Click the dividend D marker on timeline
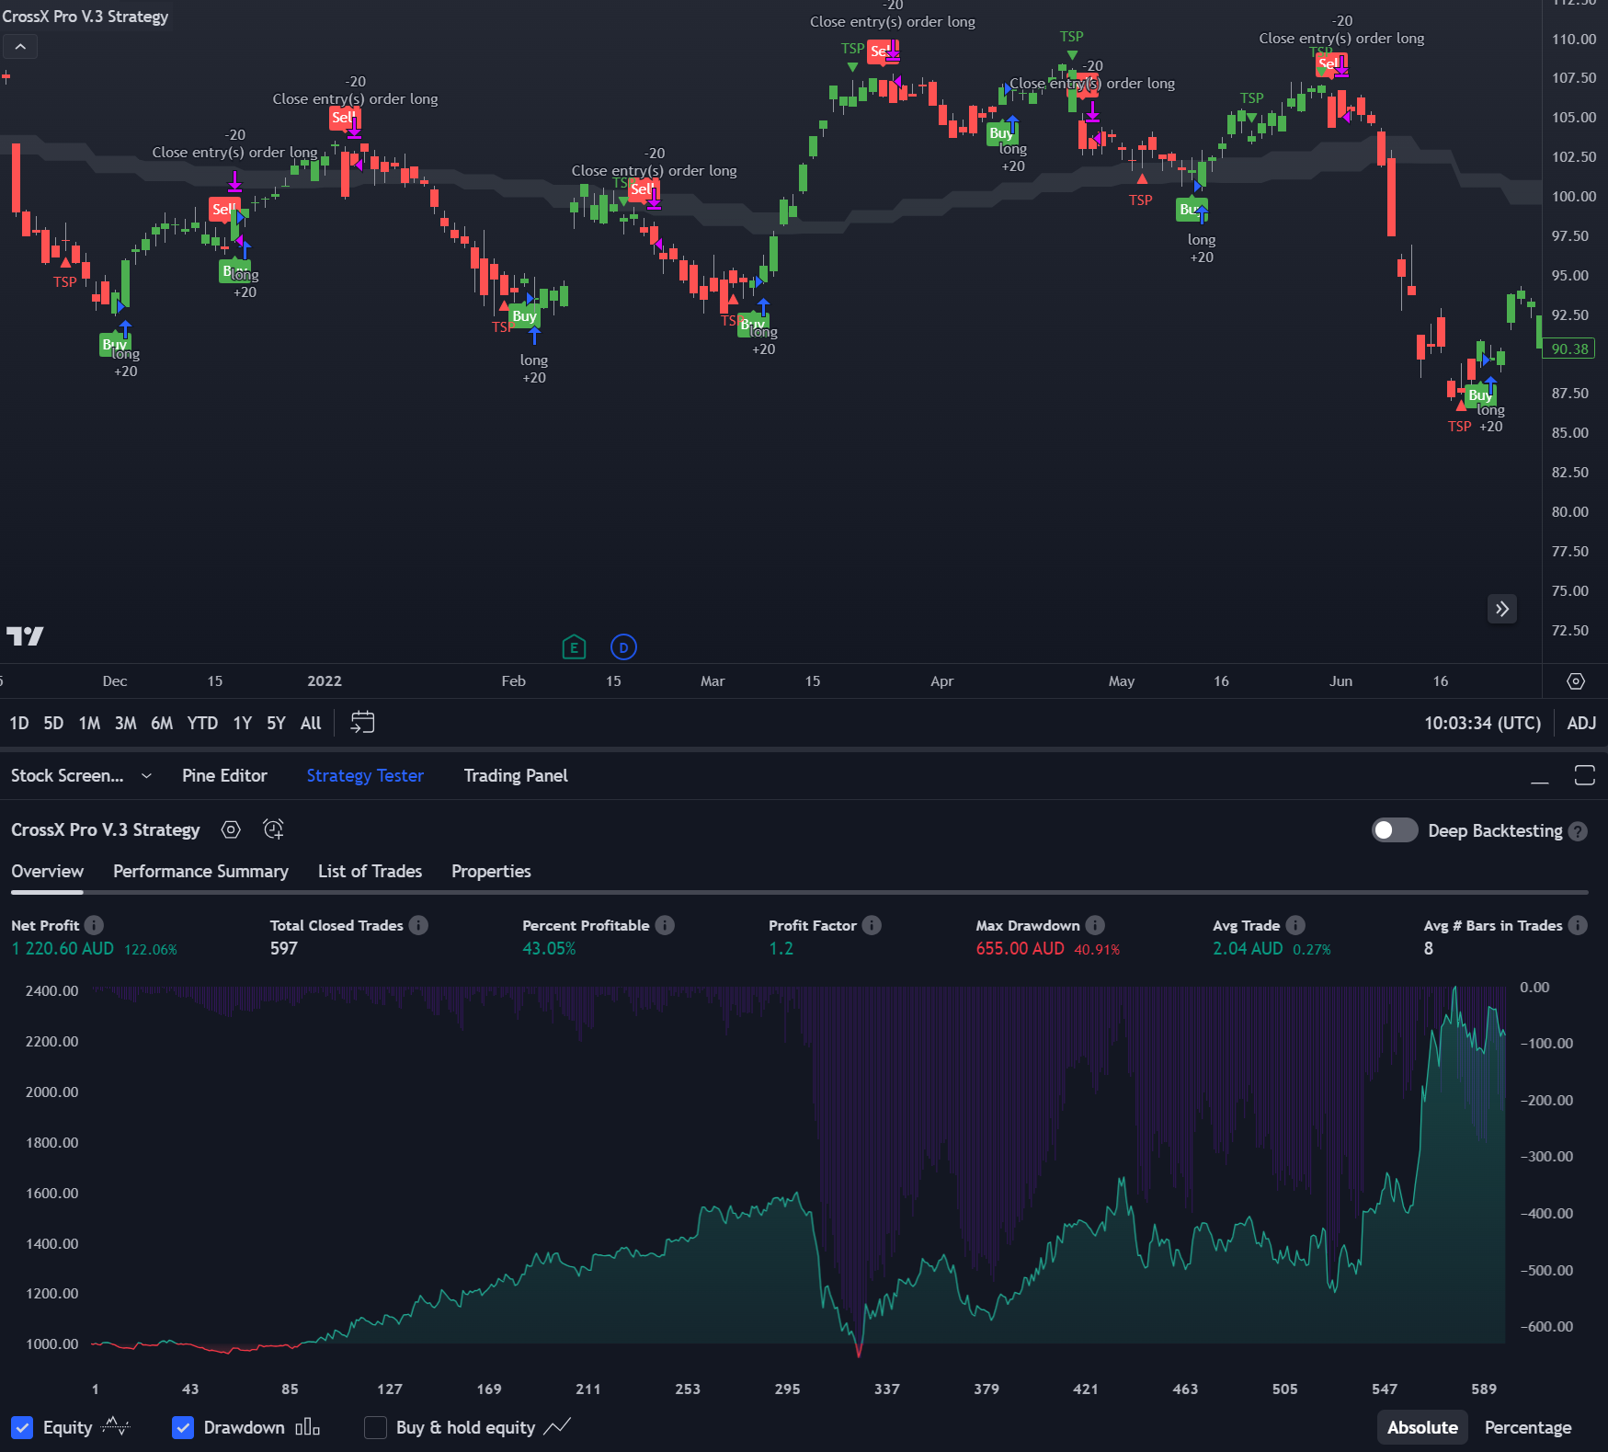 pos(623,647)
